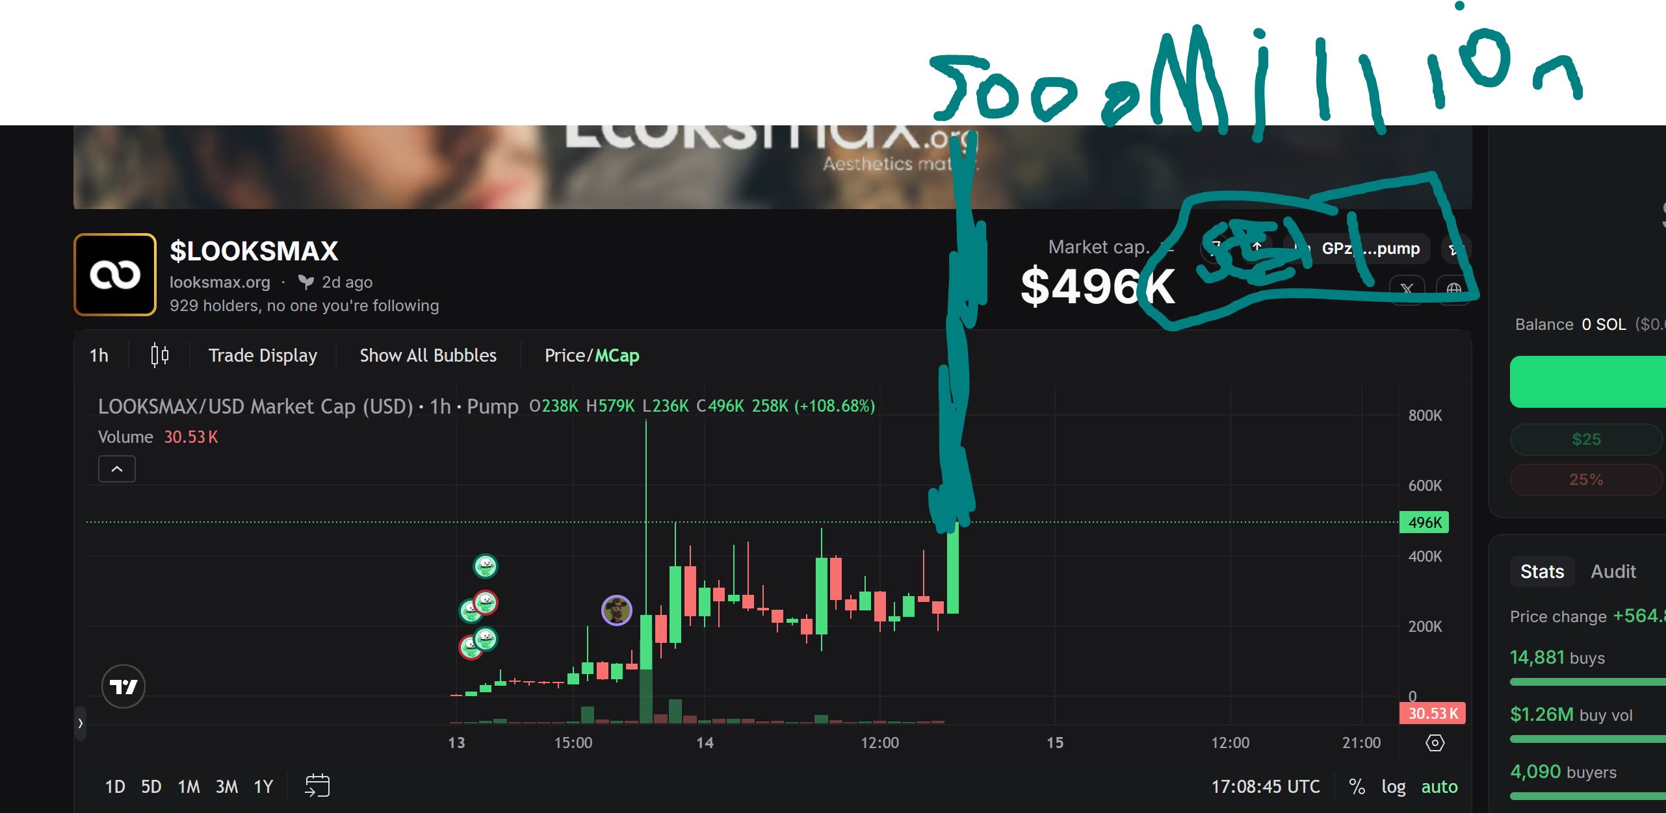1666x813 pixels.
Task: Click the Looksmax.org banner image
Action: [x=772, y=167]
